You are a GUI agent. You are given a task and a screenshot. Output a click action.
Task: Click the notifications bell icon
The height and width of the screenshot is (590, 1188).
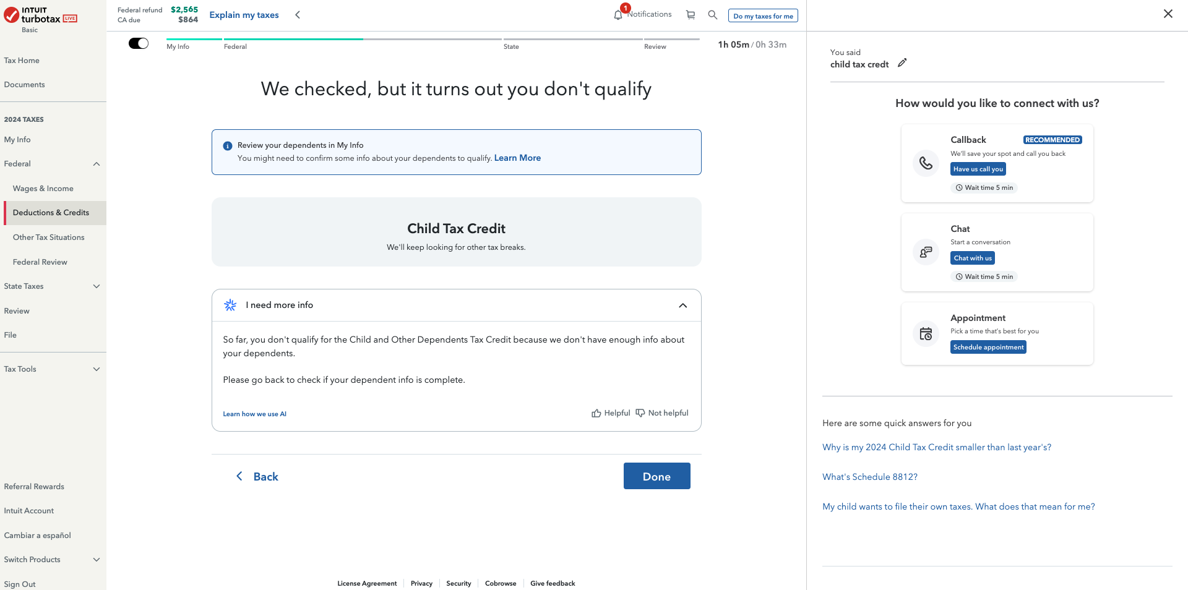coord(618,15)
